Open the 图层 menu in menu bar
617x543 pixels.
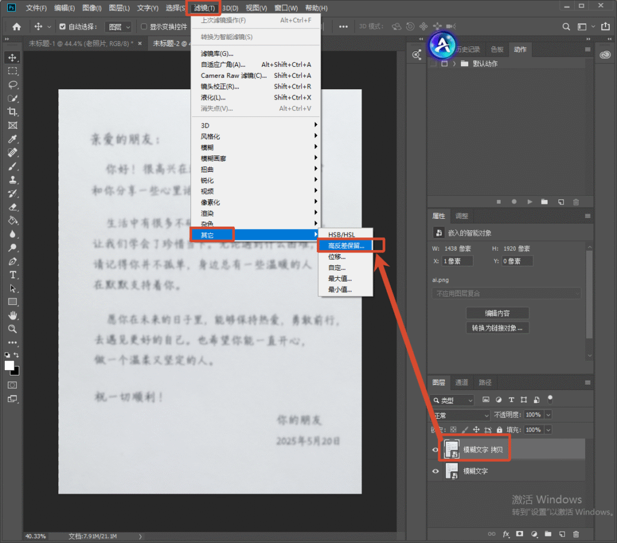119,8
